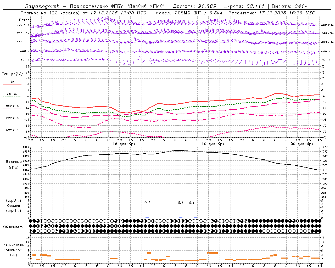The image size is (335, 268).
Task: Select the '19 декабря' date label
Action: (213, 144)
